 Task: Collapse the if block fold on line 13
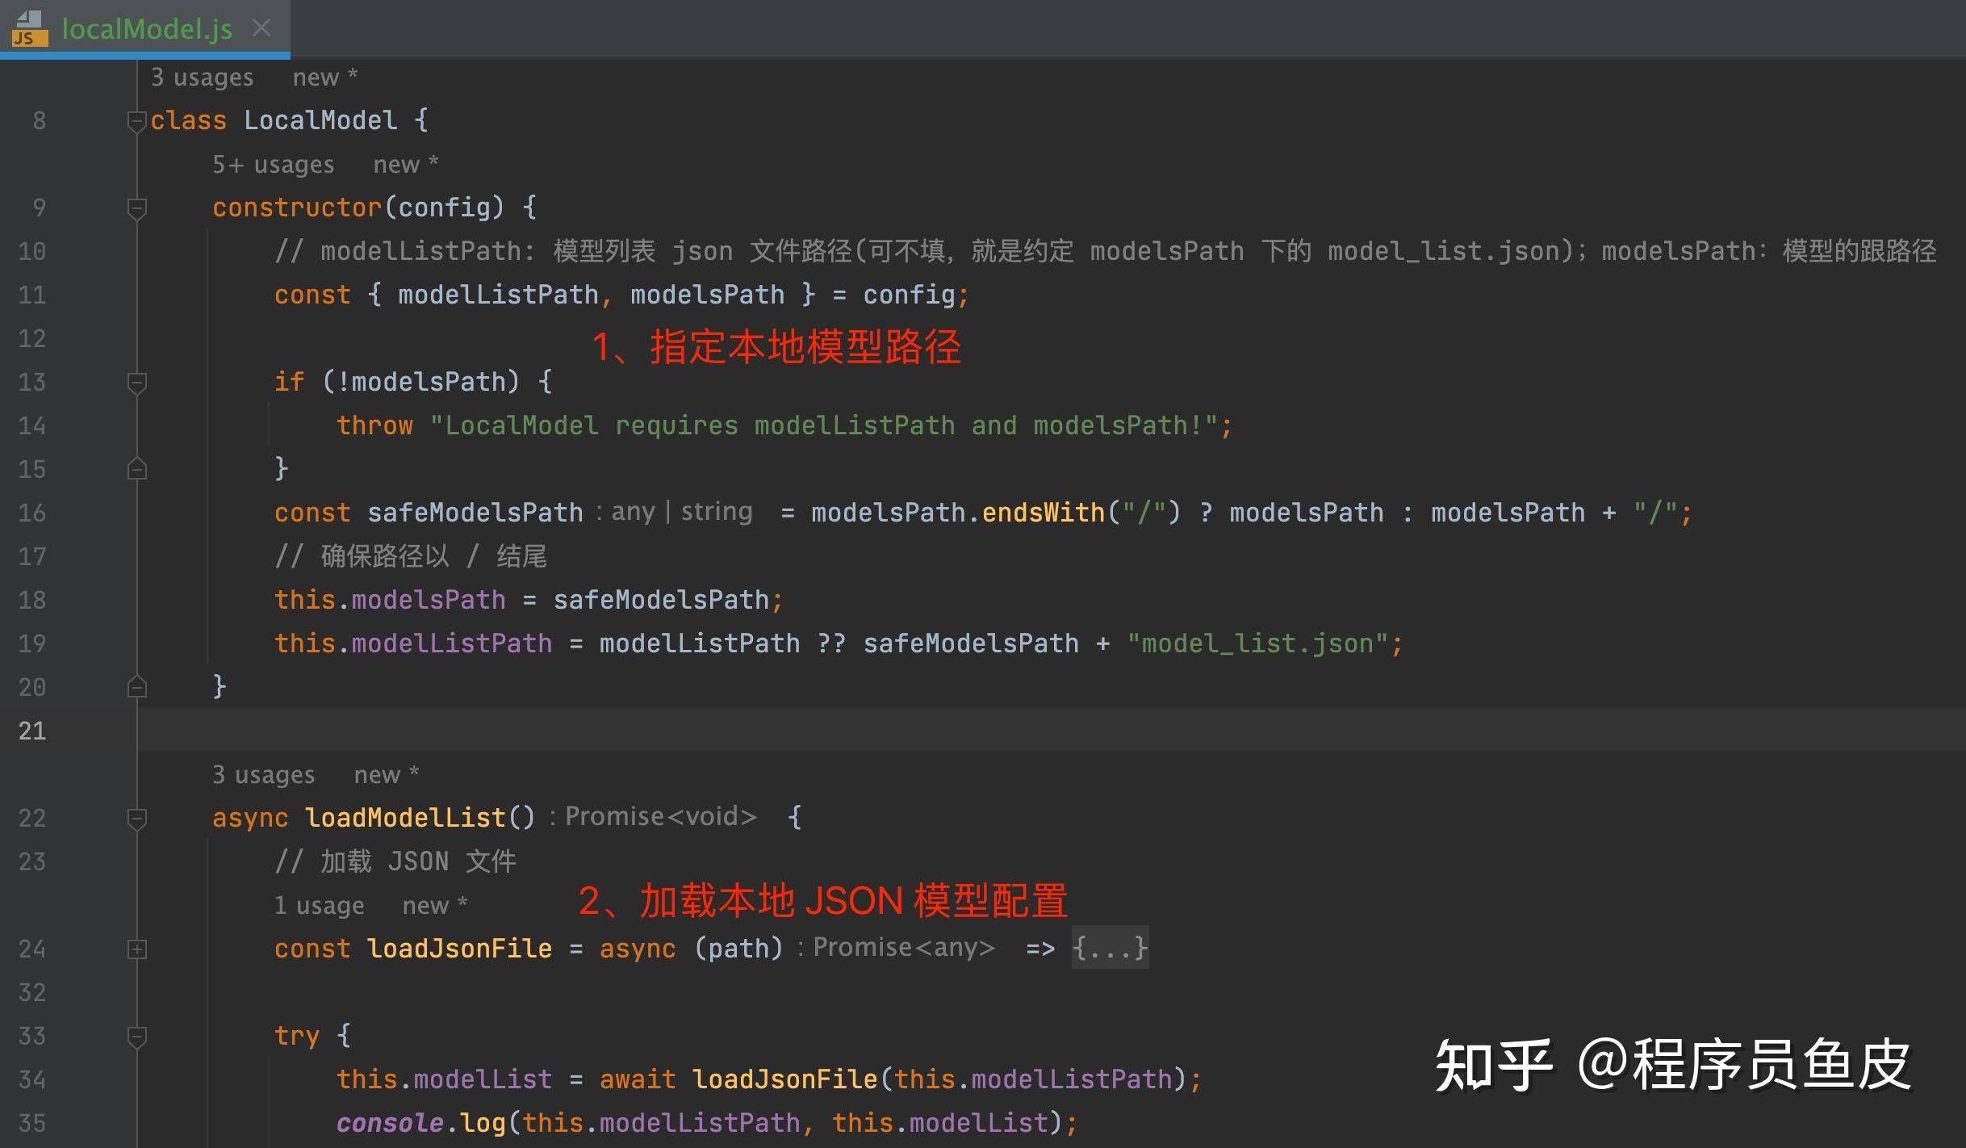click(x=136, y=383)
